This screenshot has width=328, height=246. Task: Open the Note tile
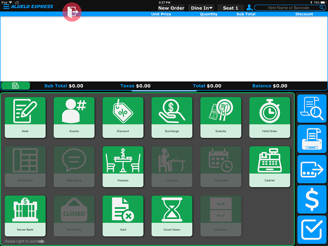(25, 117)
